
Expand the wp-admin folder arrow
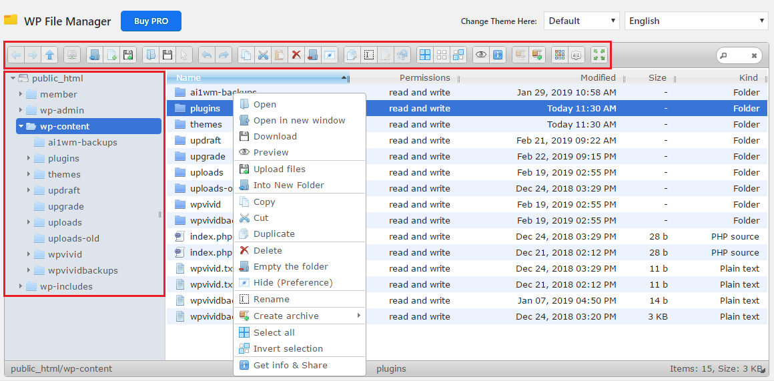pos(20,110)
